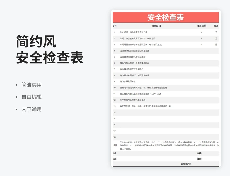Click the row number 16 cell

(114, 125)
